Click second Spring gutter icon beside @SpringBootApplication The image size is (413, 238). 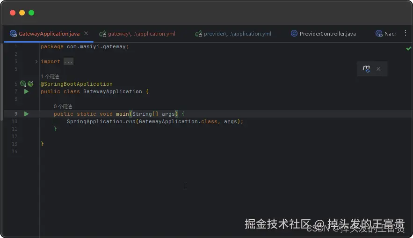coord(30,84)
